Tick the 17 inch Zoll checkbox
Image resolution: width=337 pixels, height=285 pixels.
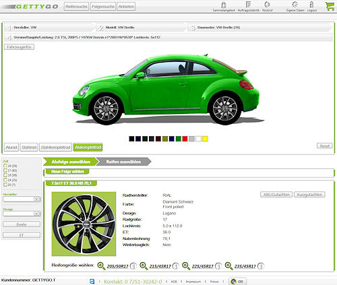(x=5, y=170)
